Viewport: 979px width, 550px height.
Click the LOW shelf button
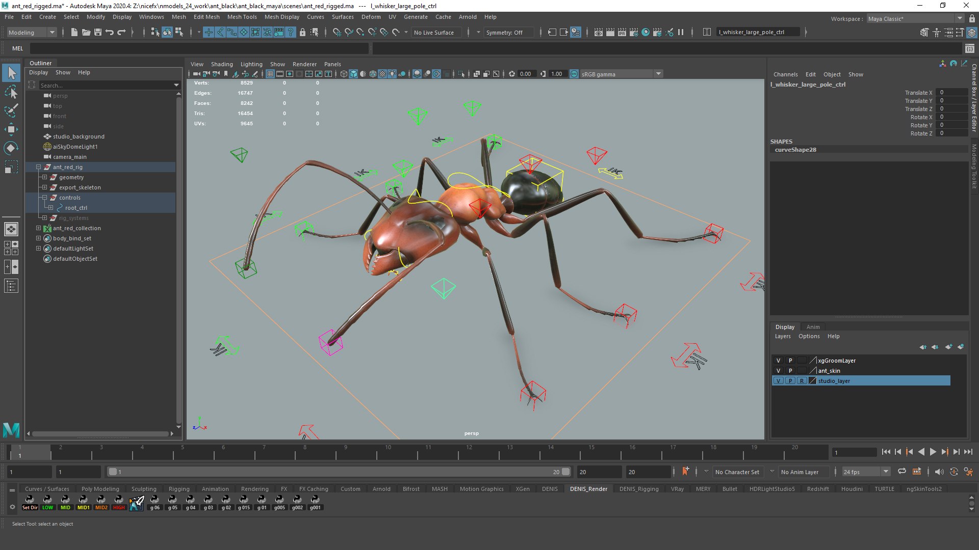pyautogui.click(x=47, y=502)
